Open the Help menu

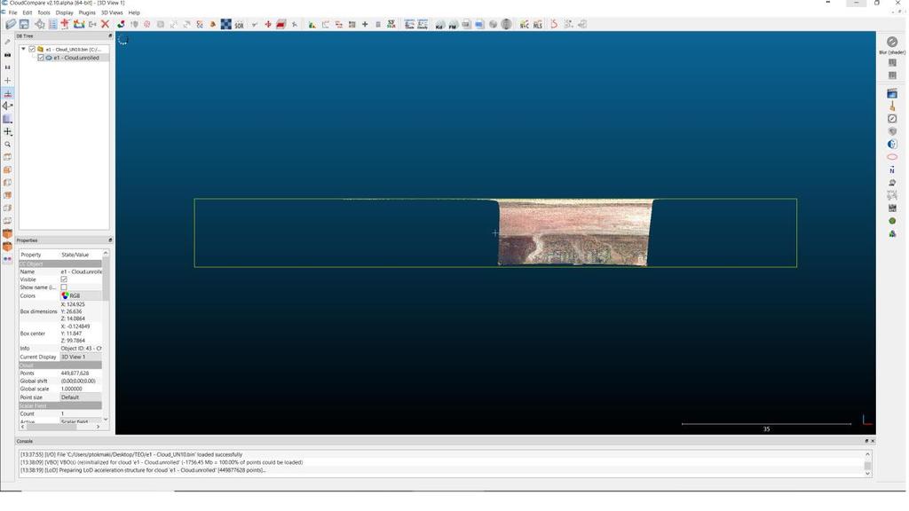[x=134, y=12]
